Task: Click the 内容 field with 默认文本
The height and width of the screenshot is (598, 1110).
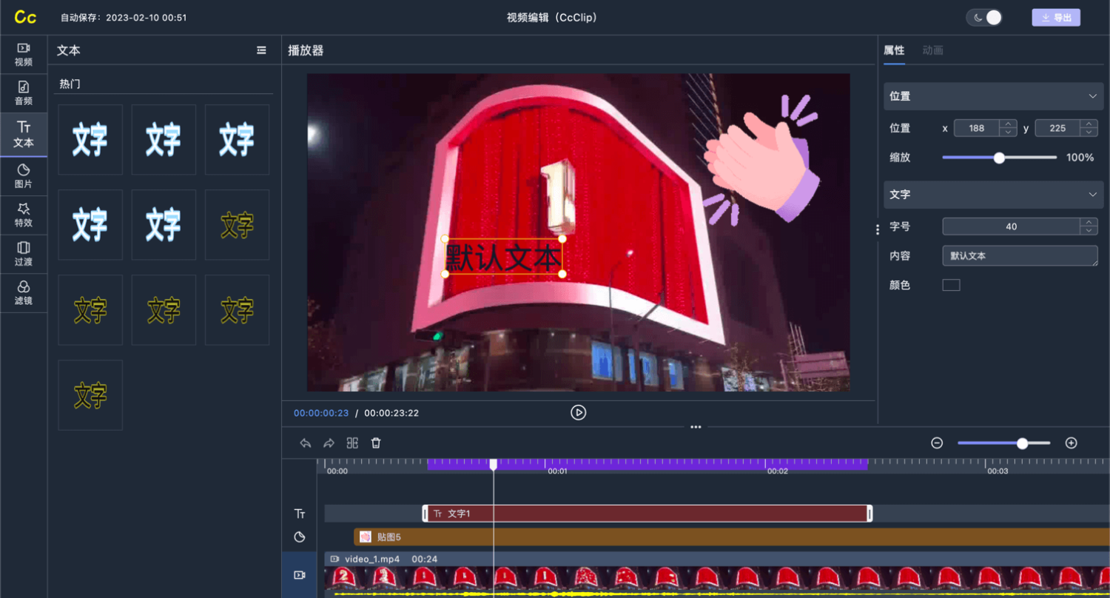Action: [1020, 256]
